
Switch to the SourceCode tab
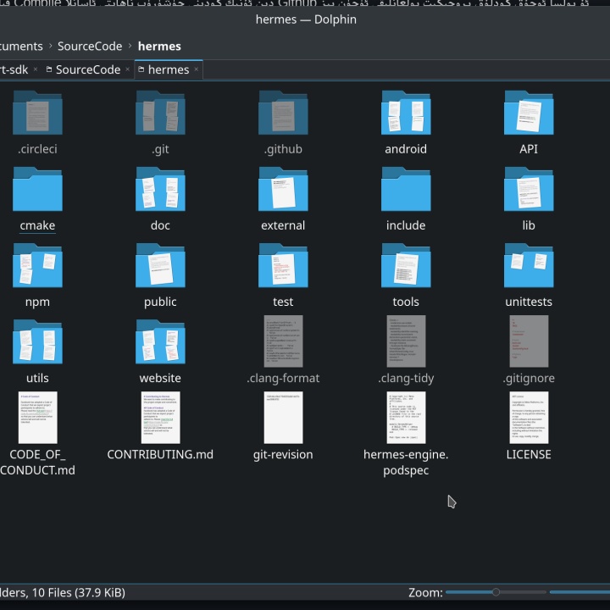(x=88, y=69)
